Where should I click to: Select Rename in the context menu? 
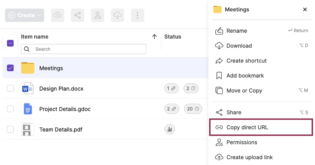point(236,31)
